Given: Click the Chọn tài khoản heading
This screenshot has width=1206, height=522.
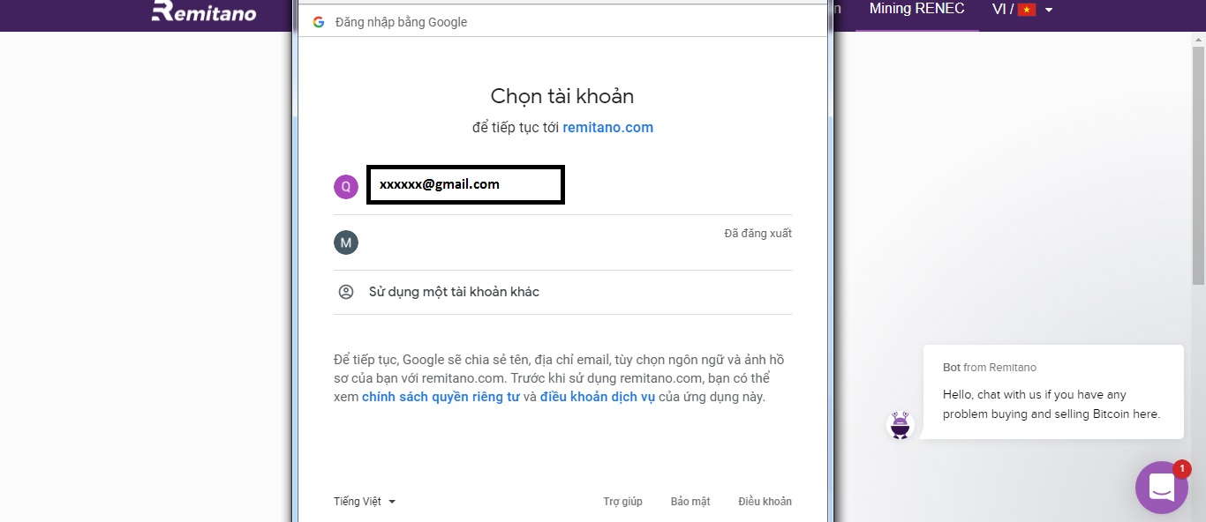Looking at the screenshot, I should [562, 96].
